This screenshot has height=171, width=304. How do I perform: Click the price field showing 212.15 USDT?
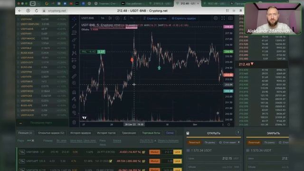[213, 158]
